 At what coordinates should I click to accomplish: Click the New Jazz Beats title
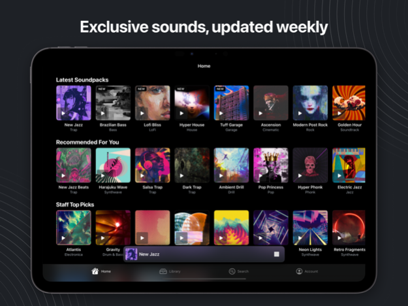(x=73, y=188)
